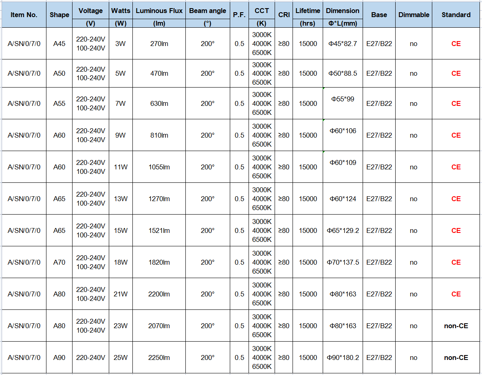Click the 5W watts cell
This screenshot has height=375, width=482.
[x=121, y=73]
